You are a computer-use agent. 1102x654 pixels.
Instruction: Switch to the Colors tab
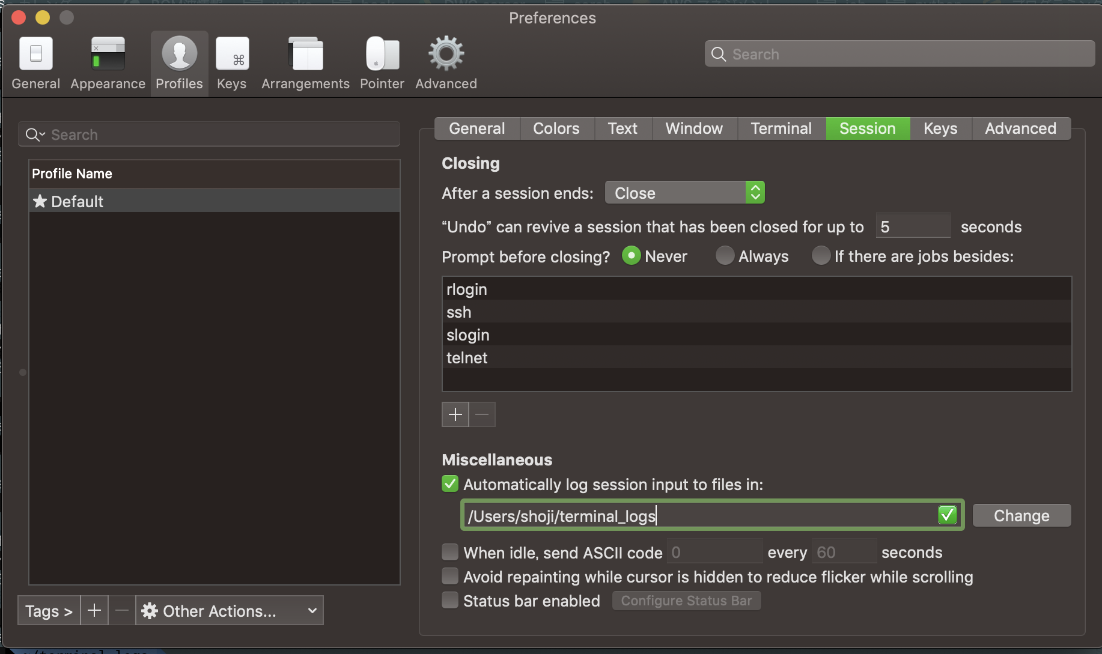point(556,129)
